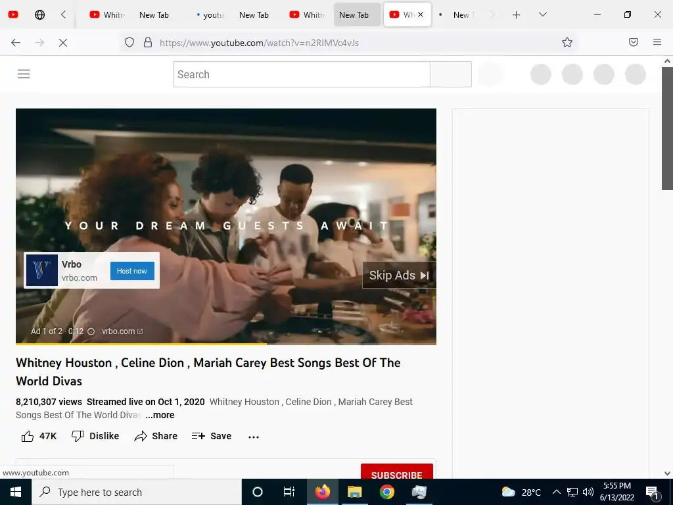
Task: Close the active YouTube tab
Action: click(421, 14)
